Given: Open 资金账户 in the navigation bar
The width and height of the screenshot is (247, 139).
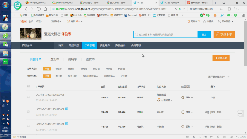Looking at the screenshot, I should tap(105, 46).
